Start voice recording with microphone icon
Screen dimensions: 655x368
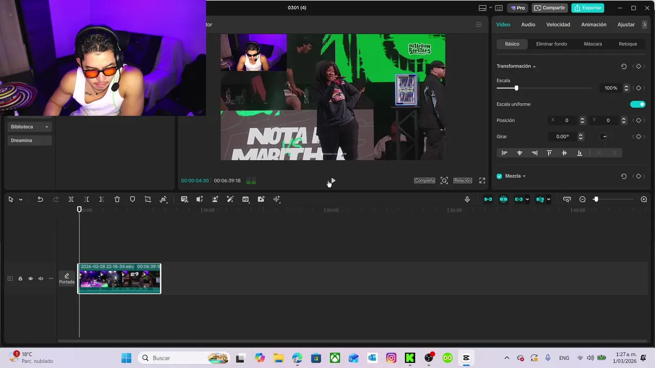pyautogui.click(x=467, y=199)
